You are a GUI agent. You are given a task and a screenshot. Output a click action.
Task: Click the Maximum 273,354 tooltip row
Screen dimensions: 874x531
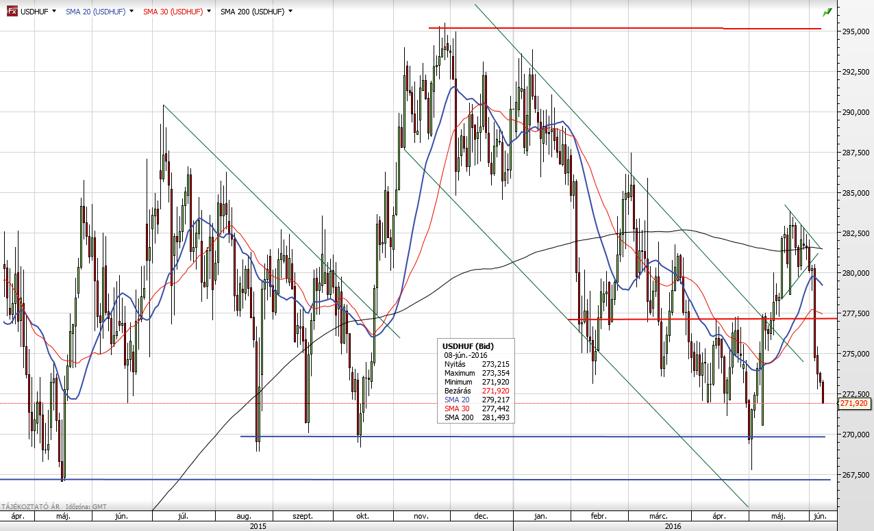click(x=477, y=373)
